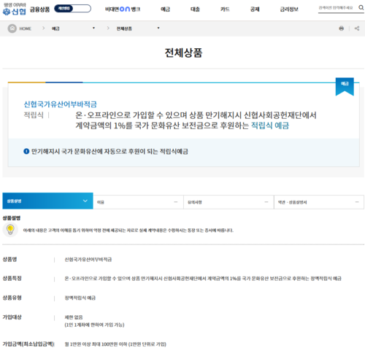Viewport: 365px width, 348px height.
Task: Click the value 정액적립식 예금
Action: [80, 298]
